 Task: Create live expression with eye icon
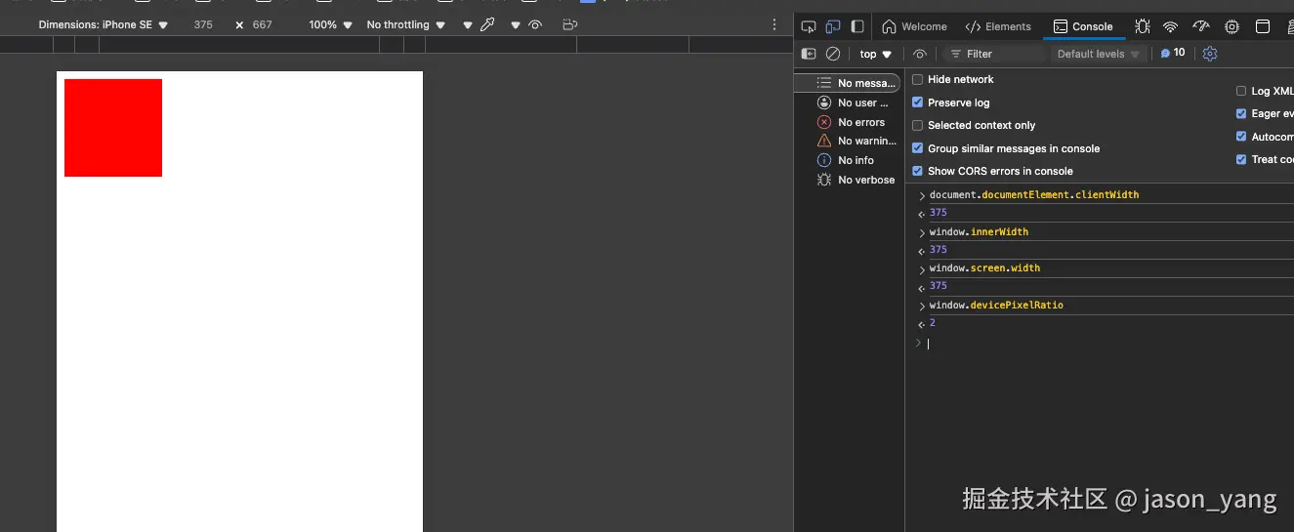pyautogui.click(x=920, y=54)
